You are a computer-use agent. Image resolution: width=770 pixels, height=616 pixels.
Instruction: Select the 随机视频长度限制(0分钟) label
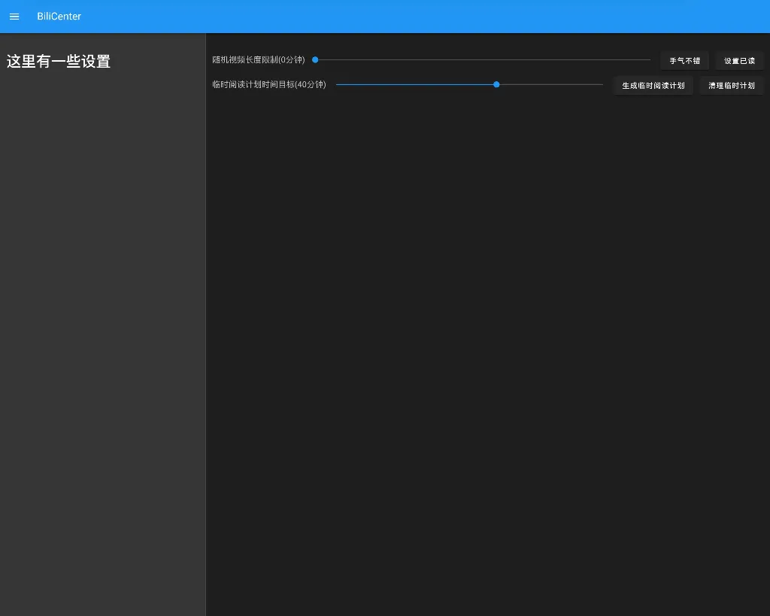click(259, 59)
